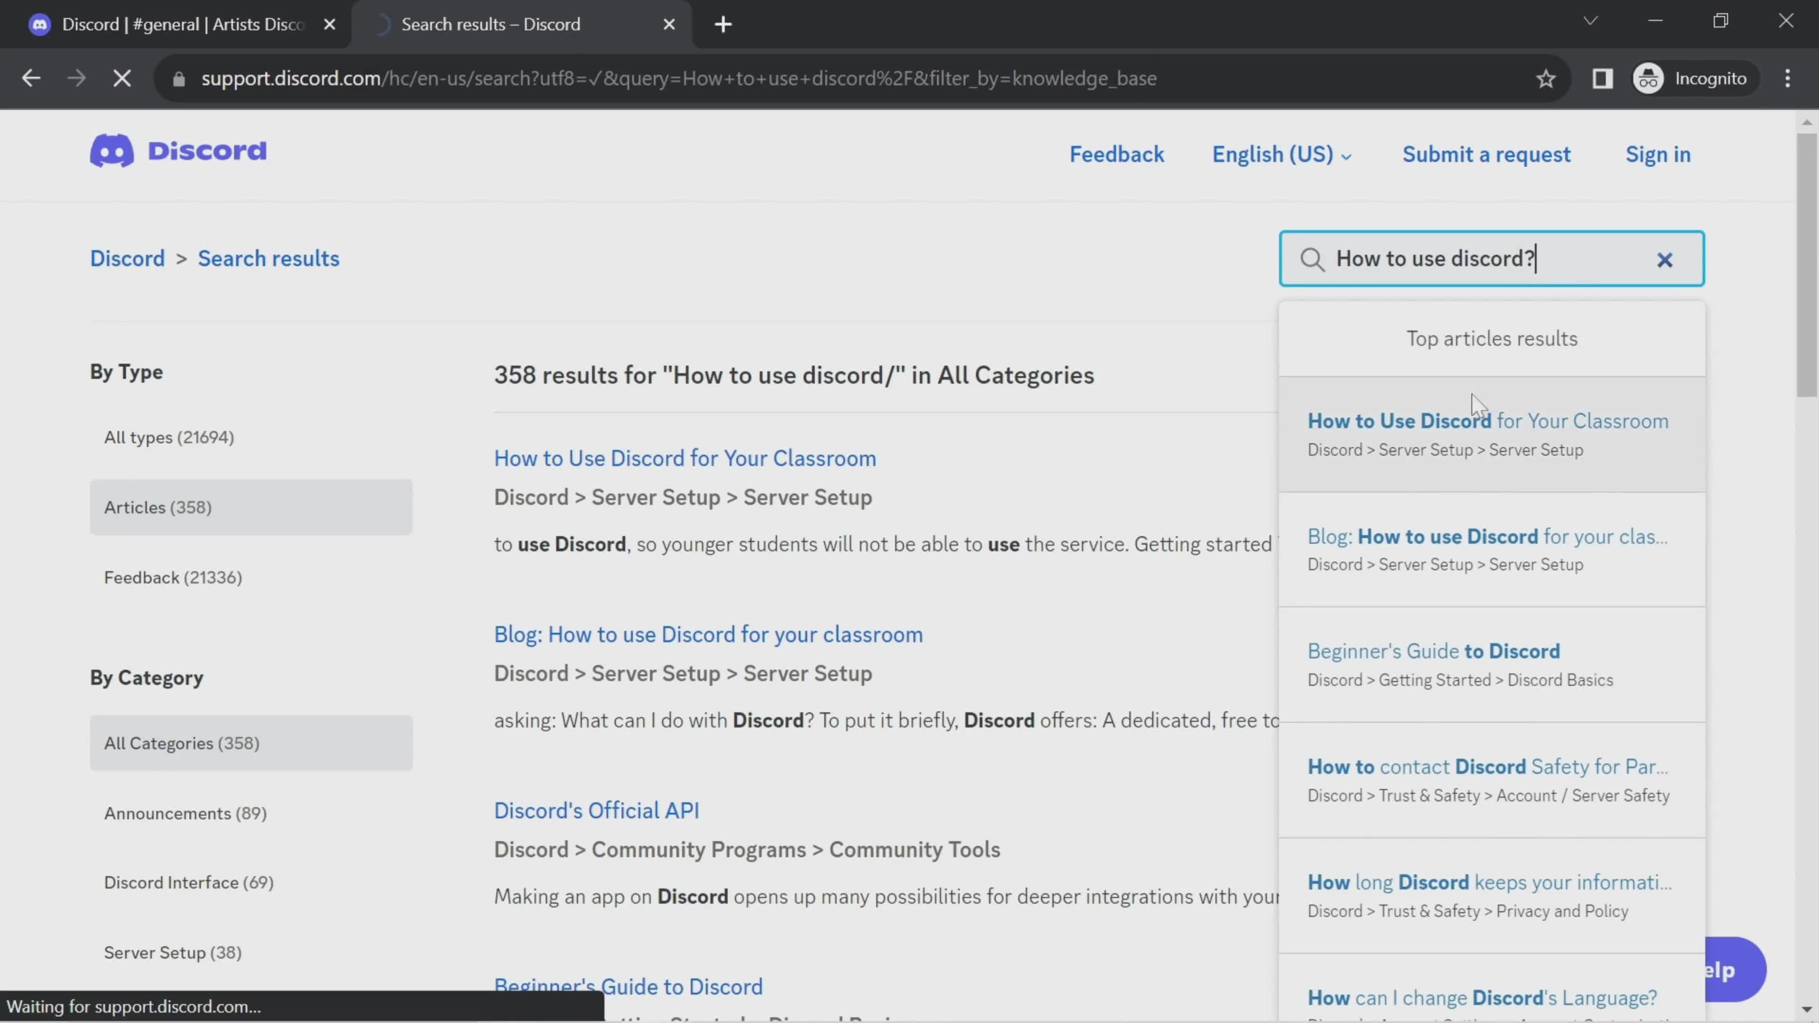Click the Discord logo in page header
Image resolution: width=1819 pixels, height=1023 pixels.
pyautogui.click(x=178, y=151)
